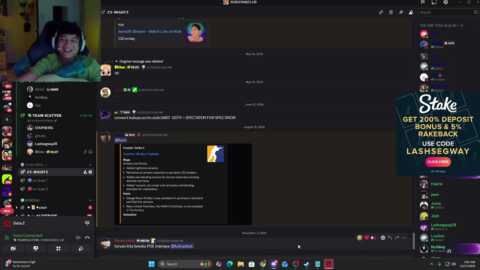Add laughing emoji quick reaction to message
Screen dimensions: 480x270
point(360,238)
